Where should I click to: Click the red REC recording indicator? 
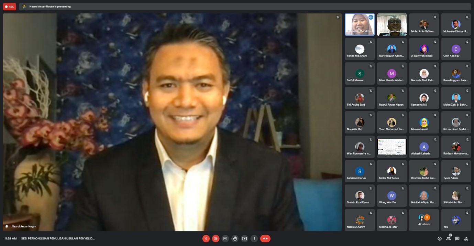tap(10, 7)
